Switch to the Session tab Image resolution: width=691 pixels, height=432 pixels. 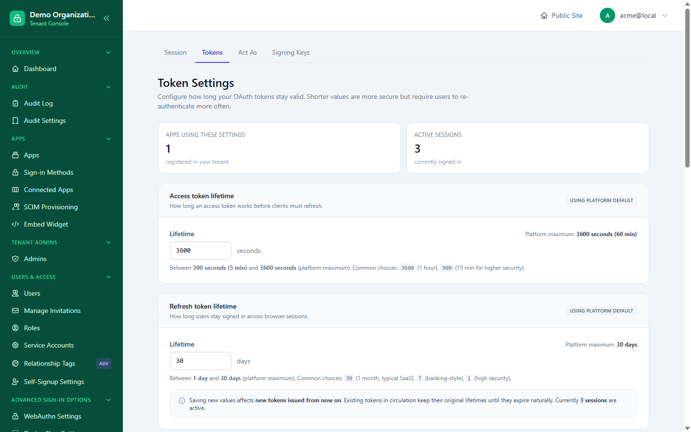point(175,52)
